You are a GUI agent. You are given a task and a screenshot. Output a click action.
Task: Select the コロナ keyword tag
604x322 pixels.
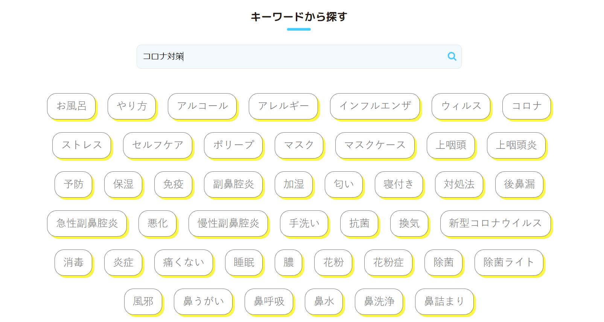coord(526,106)
